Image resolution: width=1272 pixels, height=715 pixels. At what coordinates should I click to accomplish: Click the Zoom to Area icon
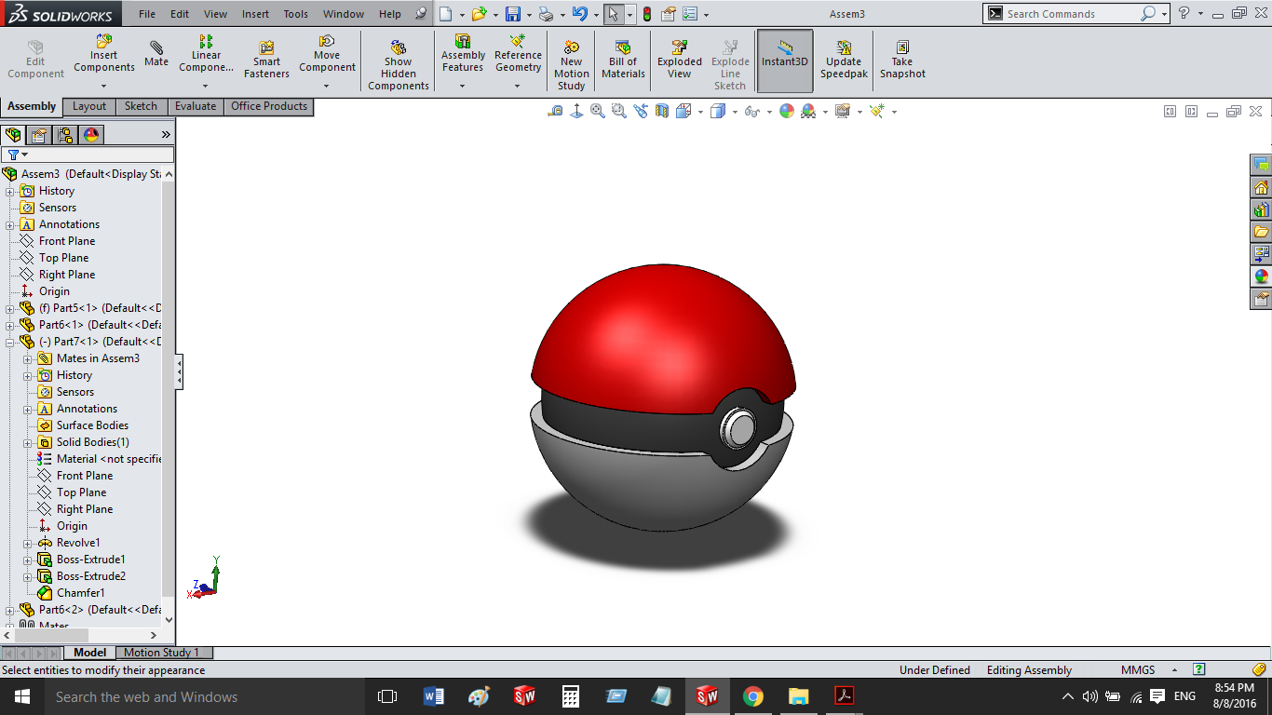pyautogui.click(x=619, y=111)
